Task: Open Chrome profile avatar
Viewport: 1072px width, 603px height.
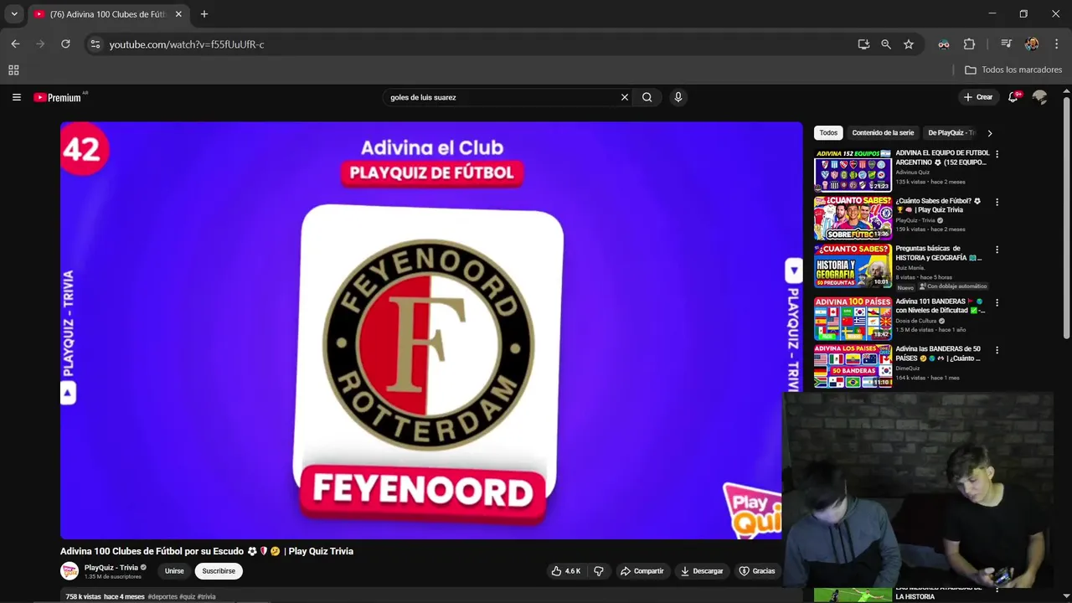Action: pyautogui.click(x=1032, y=44)
